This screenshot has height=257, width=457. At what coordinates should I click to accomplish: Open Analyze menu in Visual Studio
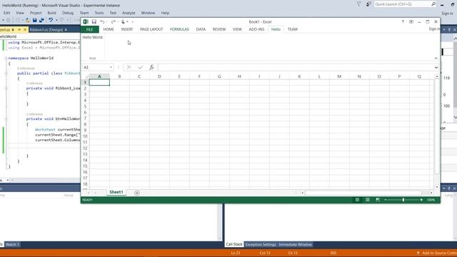click(129, 13)
